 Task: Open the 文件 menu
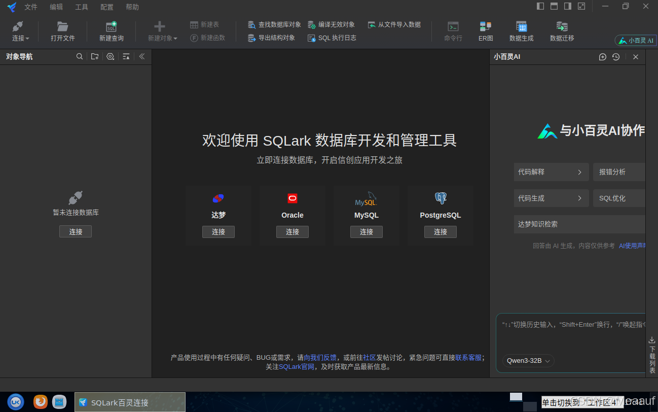point(31,7)
